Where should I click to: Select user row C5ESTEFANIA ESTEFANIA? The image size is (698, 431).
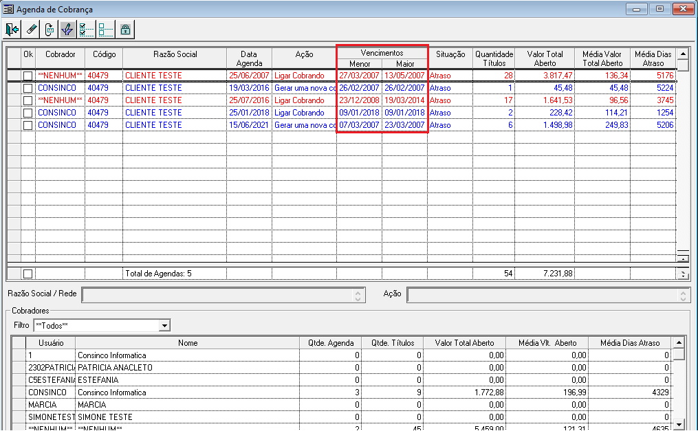coord(342,380)
